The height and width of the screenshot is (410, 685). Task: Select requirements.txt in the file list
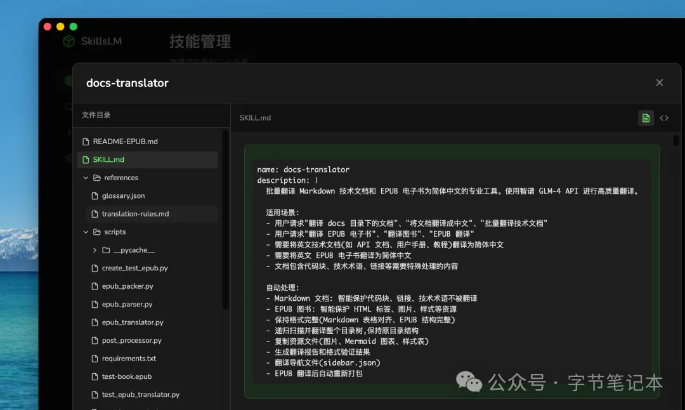[x=129, y=358]
